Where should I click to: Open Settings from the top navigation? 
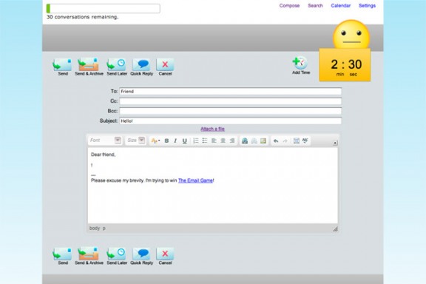(367, 5)
